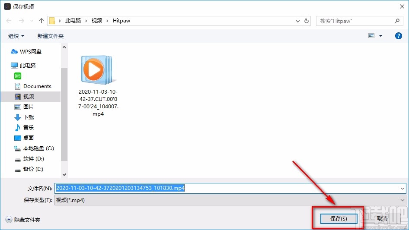Close the 保存视频 dialog

402,6
